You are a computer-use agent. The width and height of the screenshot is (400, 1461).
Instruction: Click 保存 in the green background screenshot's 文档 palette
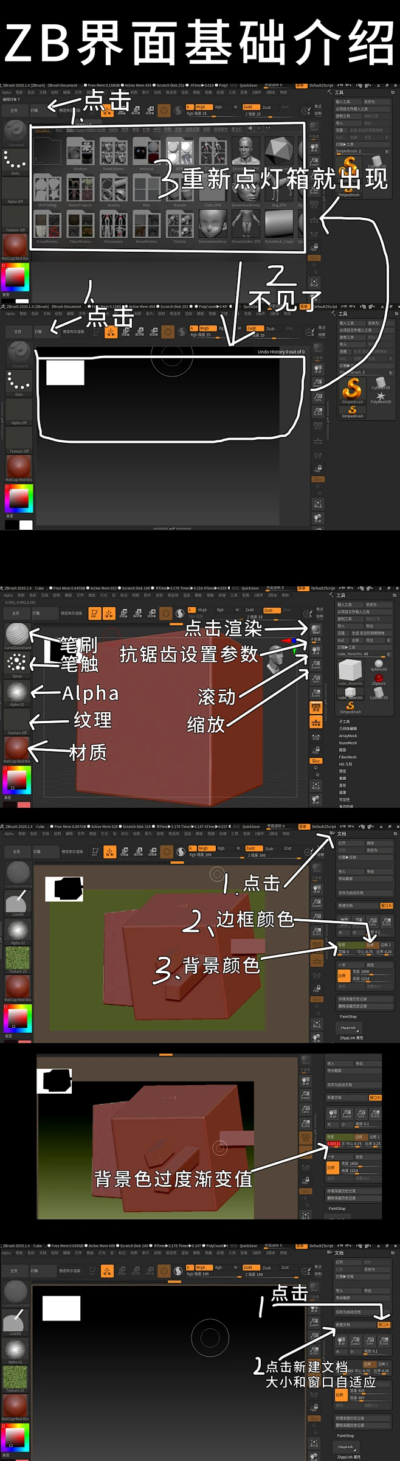pos(379,843)
